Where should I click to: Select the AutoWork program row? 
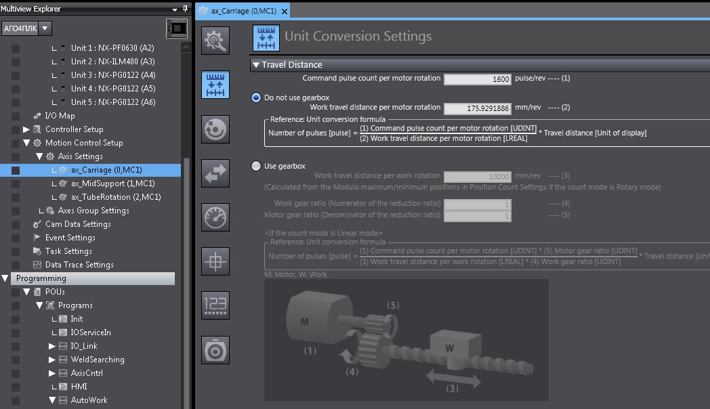pyautogui.click(x=89, y=400)
